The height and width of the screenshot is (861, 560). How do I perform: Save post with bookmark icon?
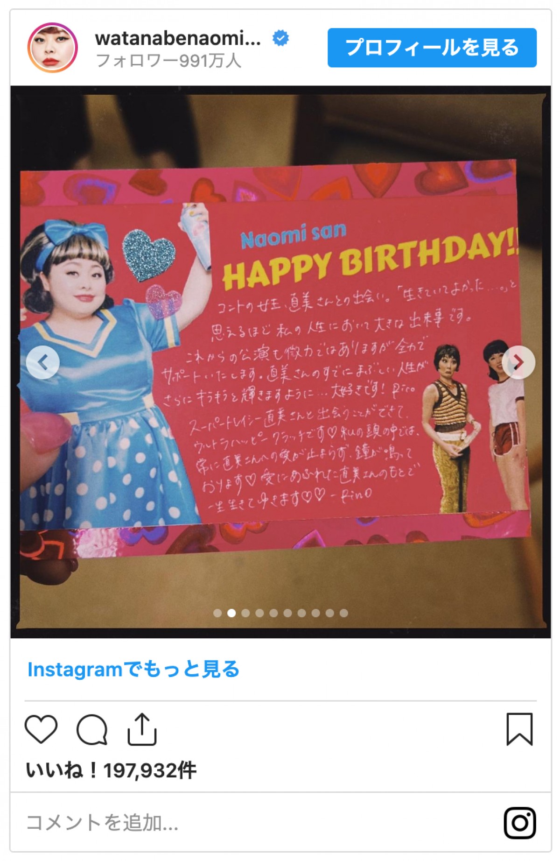point(519,729)
